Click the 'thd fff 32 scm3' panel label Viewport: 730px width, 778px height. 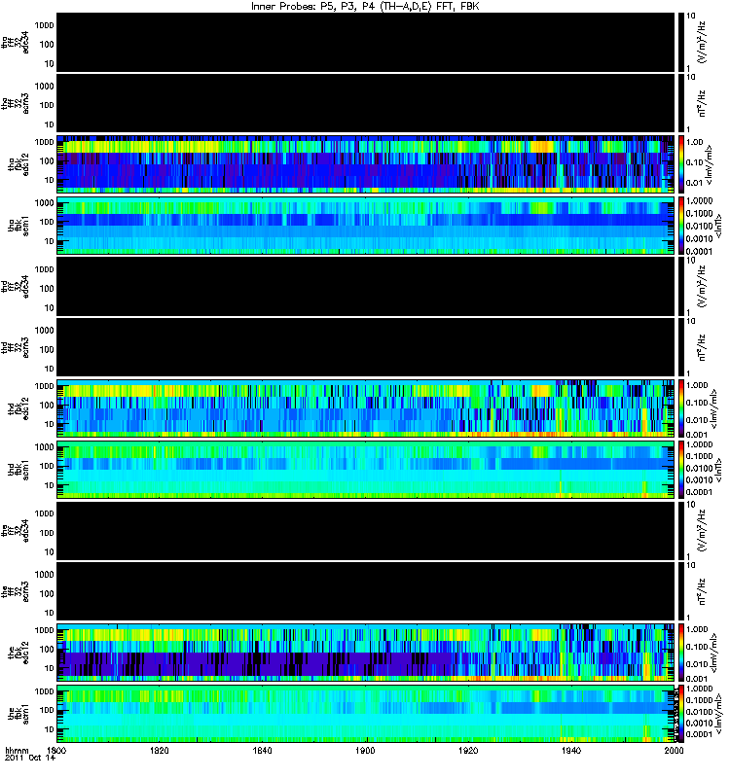pos(16,347)
